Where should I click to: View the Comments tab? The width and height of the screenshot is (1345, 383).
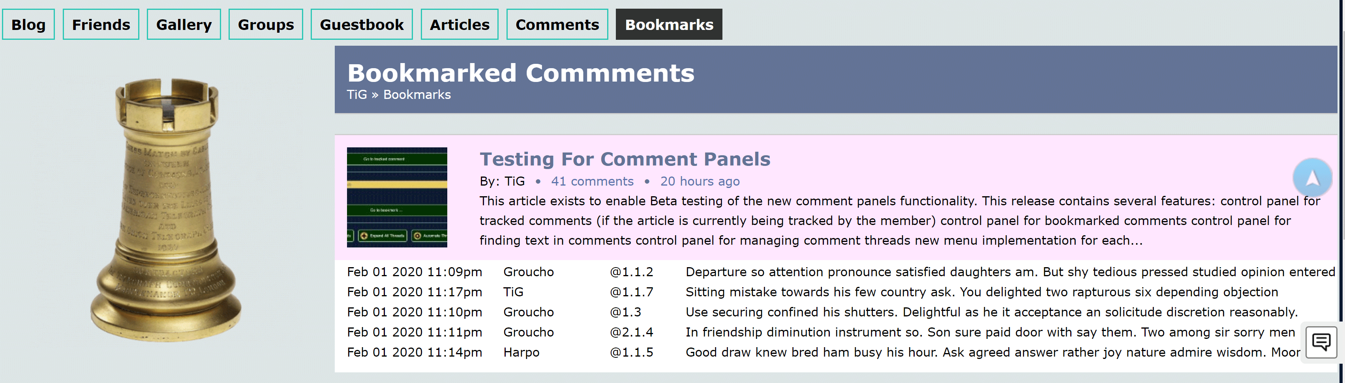tap(557, 24)
